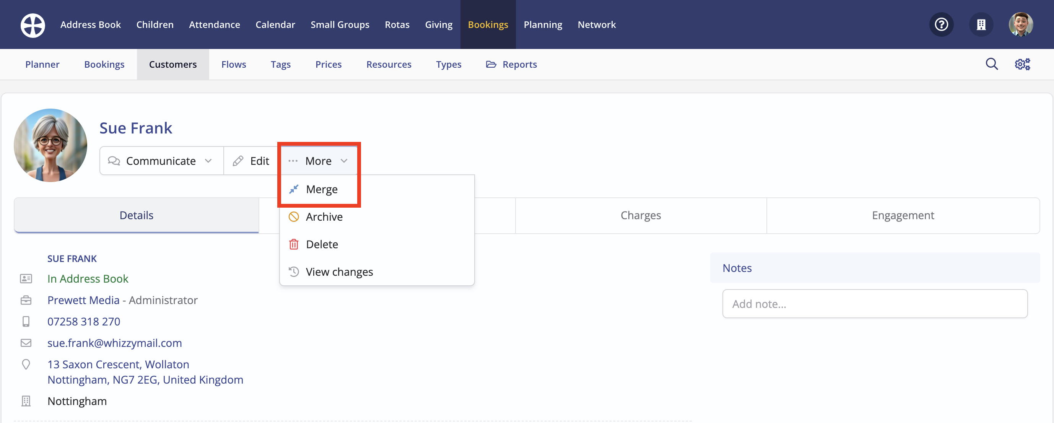Open the help question mark icon

[x=942, y=24]
